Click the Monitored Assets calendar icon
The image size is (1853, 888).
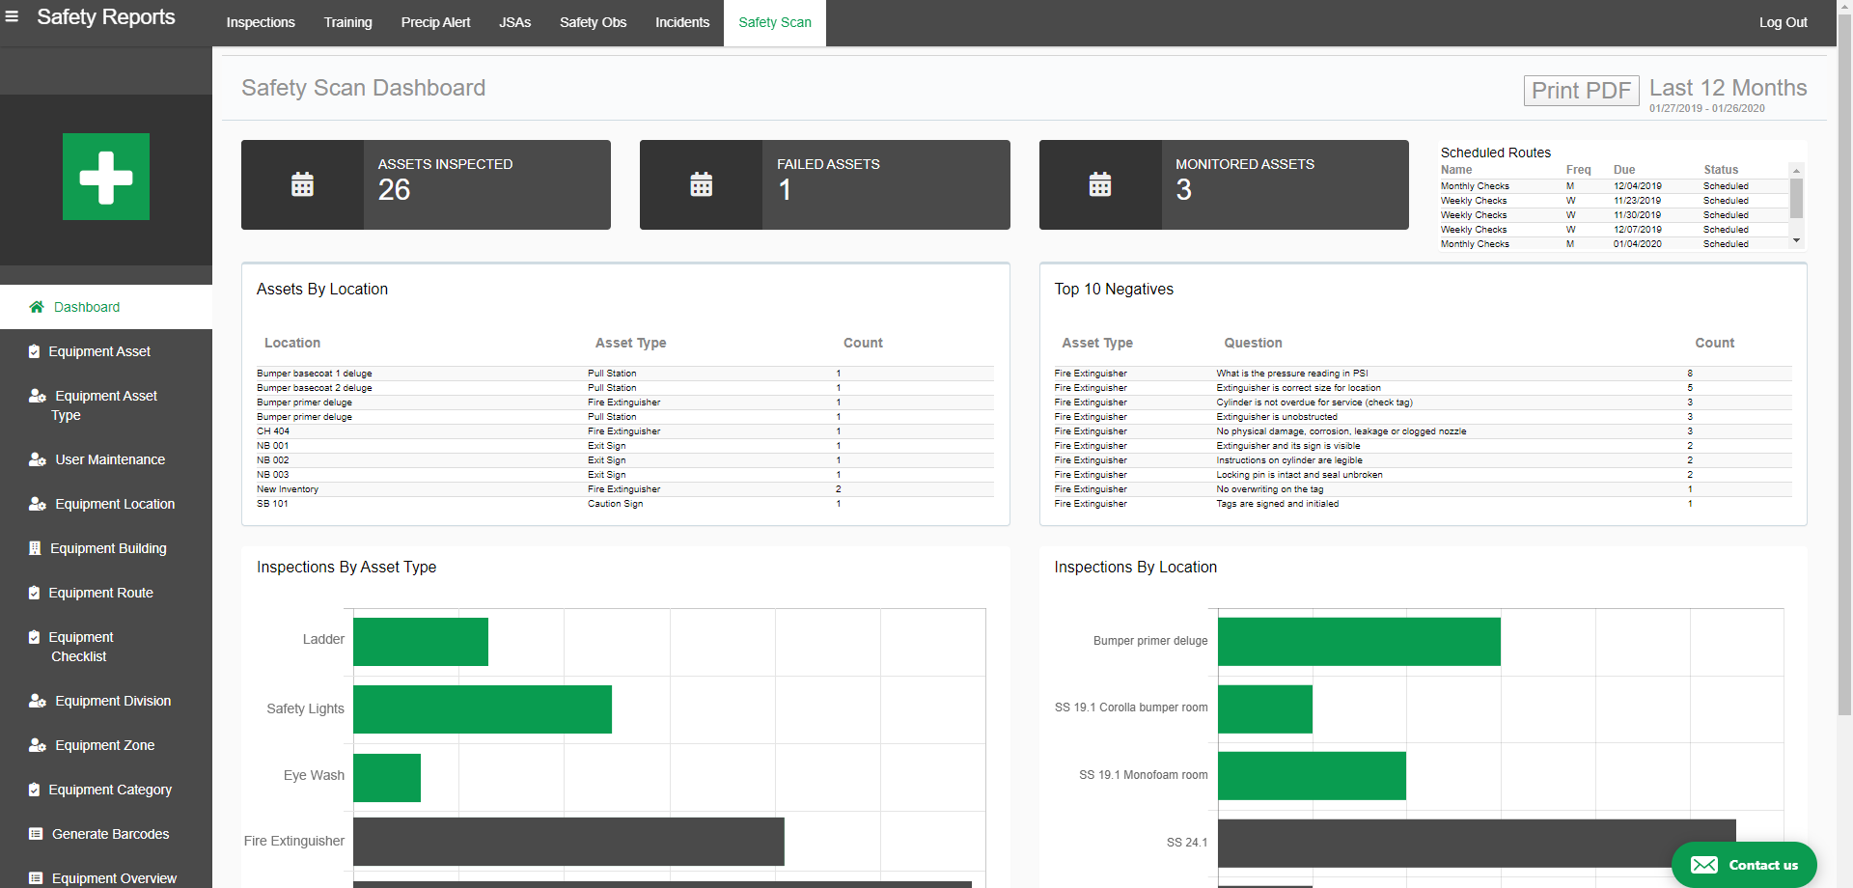[x=1100, y=184]
